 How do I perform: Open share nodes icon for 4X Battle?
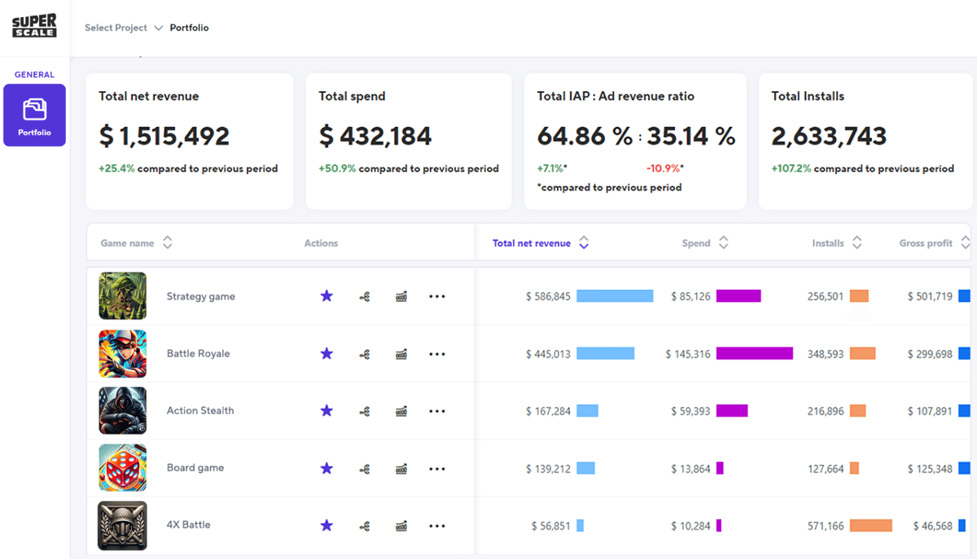pos(365,526)
